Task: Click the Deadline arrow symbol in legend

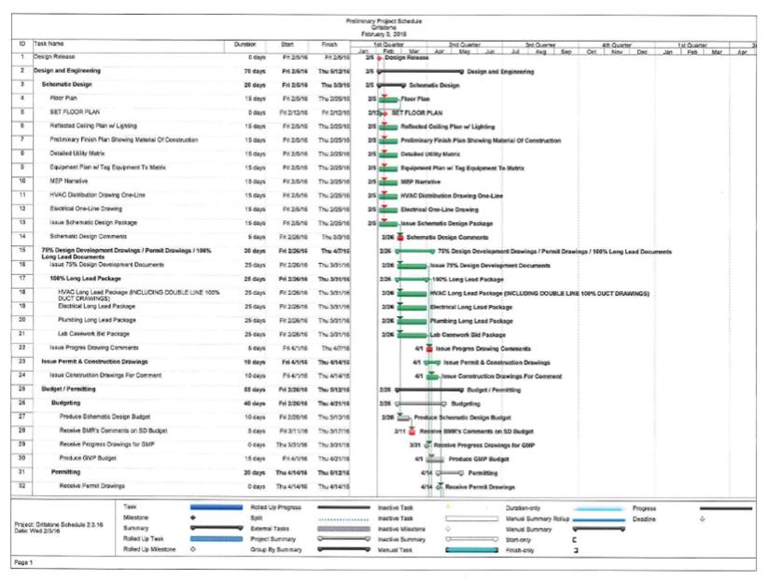Action: click(x=702, y=518)
